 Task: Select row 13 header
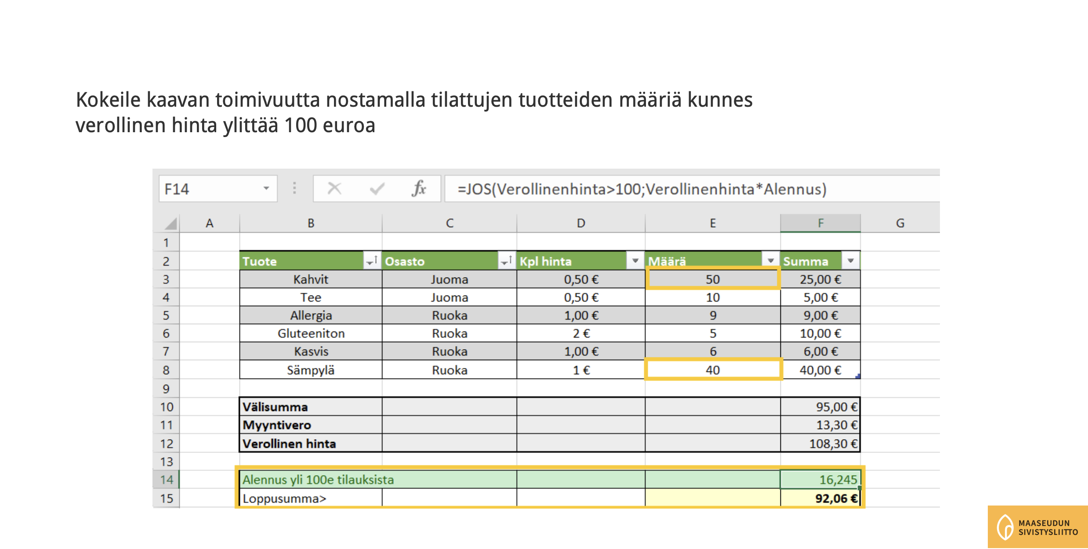[166, 462]
